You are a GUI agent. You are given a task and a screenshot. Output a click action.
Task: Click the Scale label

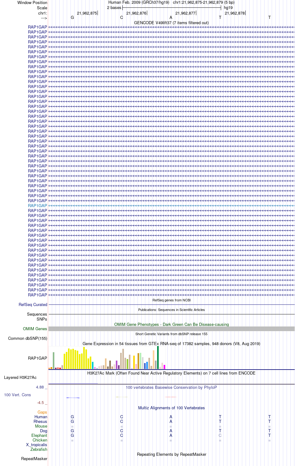[42, 8]
